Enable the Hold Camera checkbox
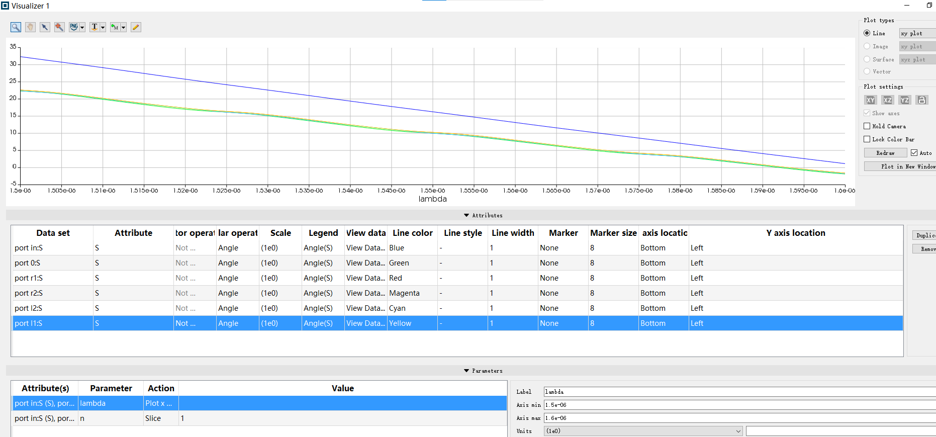936x437 pixels. click(867, 126)
